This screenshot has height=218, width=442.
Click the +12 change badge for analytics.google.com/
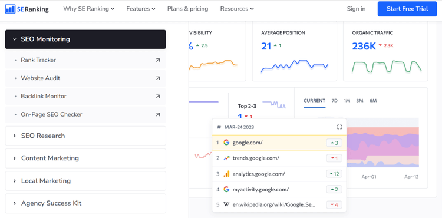[334, 174]
